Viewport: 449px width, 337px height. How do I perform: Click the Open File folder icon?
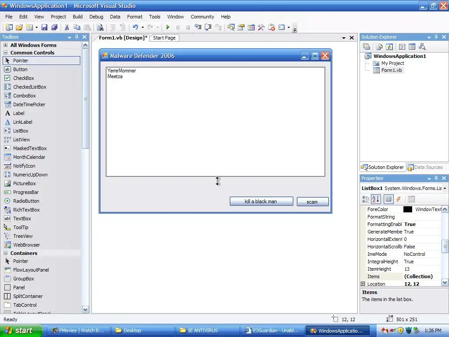19,27
